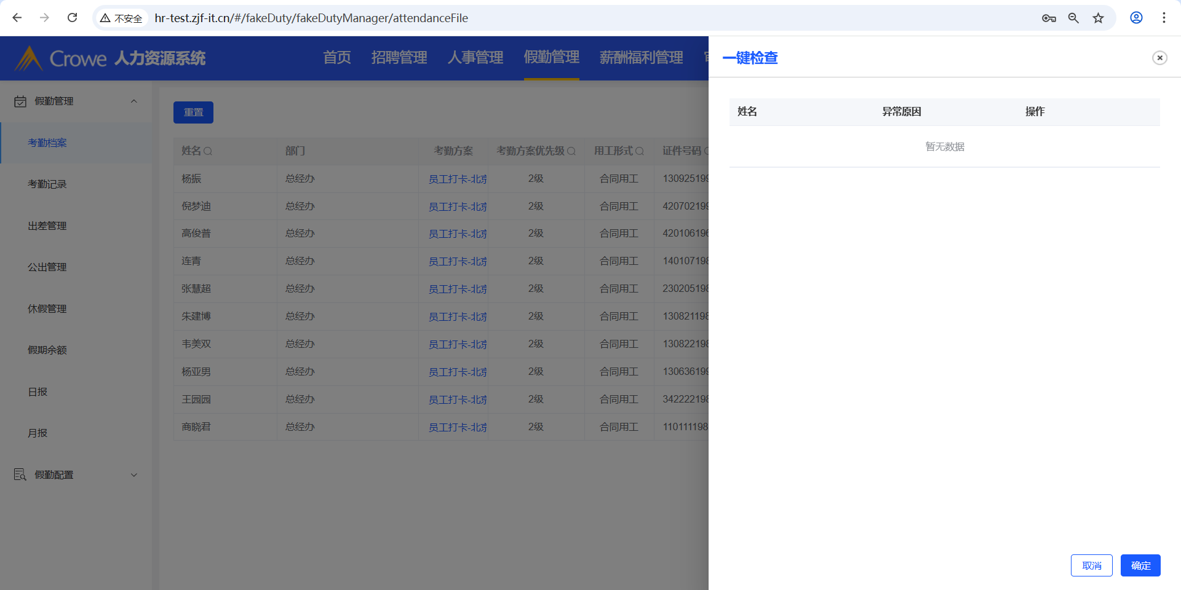
Task: Click the browser address bar URL
Action: (x=311, y=18)
